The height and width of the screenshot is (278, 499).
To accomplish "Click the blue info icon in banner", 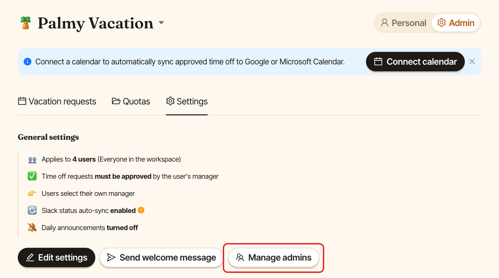I will click(27, 62).
